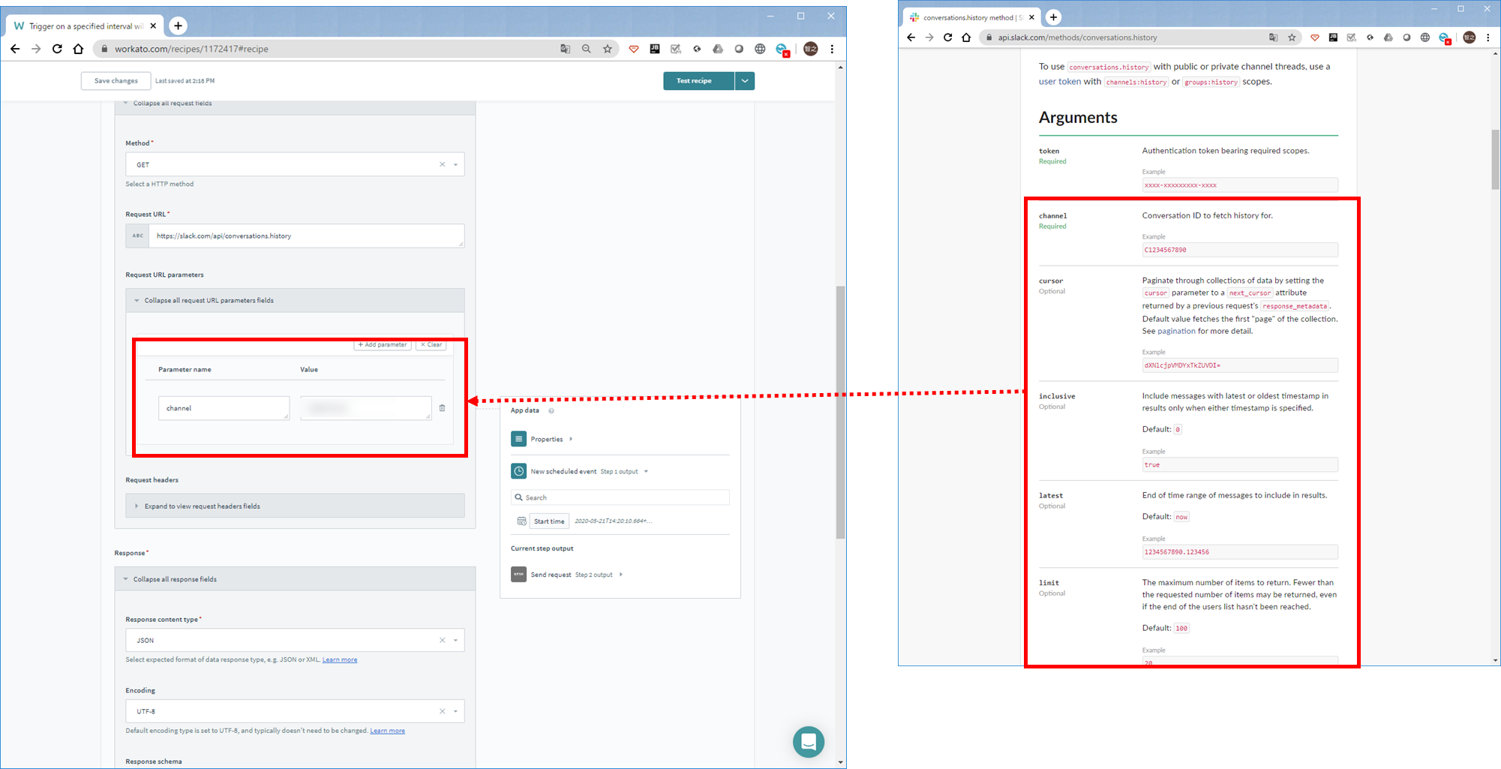
Task: Clear the UTF-8 encoding selection
Action: click(x=443, y=711)
